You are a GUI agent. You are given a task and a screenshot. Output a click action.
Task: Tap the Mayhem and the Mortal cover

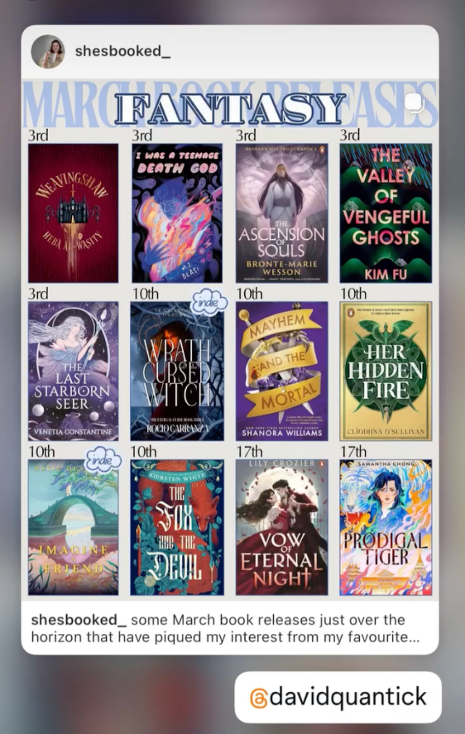coord(282,371)
